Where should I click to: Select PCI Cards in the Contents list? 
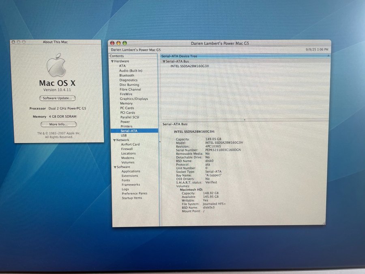pyautogui.click(x=128, y=112)
